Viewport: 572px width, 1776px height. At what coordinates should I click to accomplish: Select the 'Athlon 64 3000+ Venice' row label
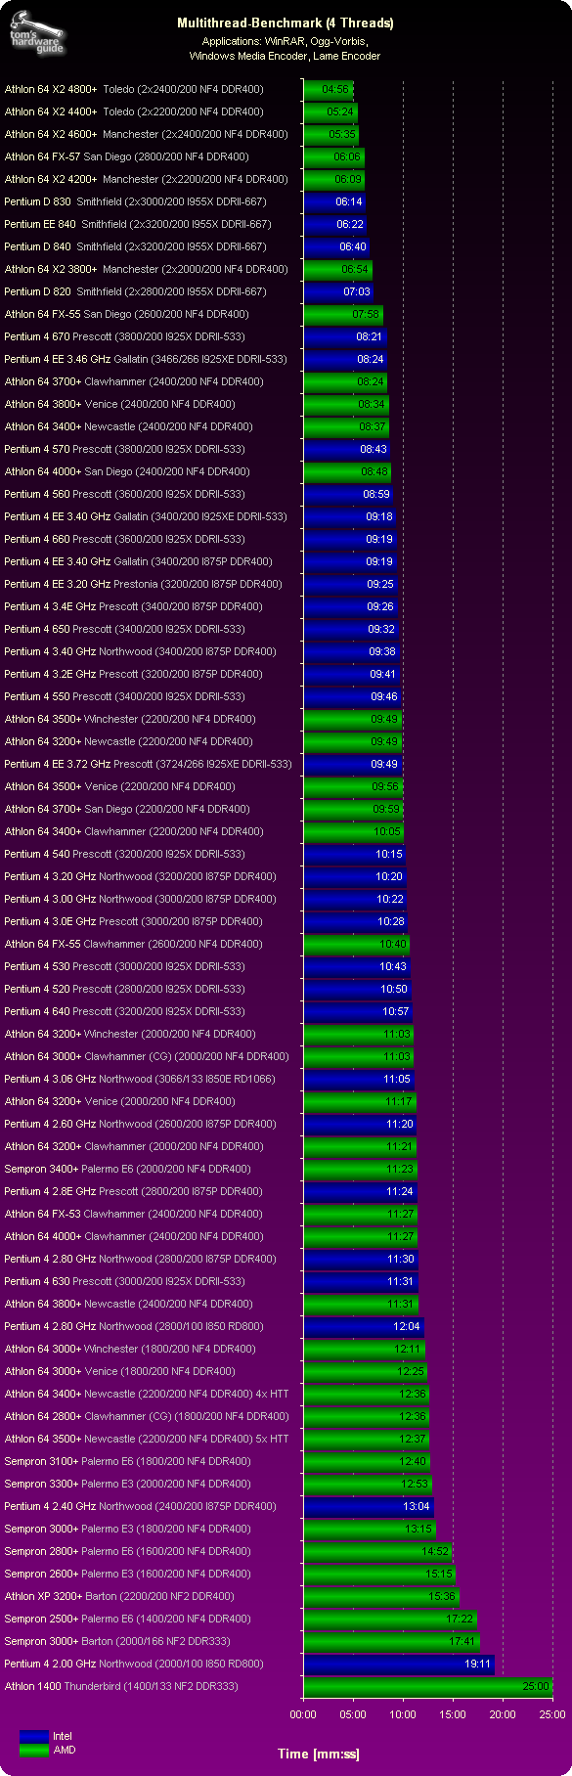(120, 1371)
